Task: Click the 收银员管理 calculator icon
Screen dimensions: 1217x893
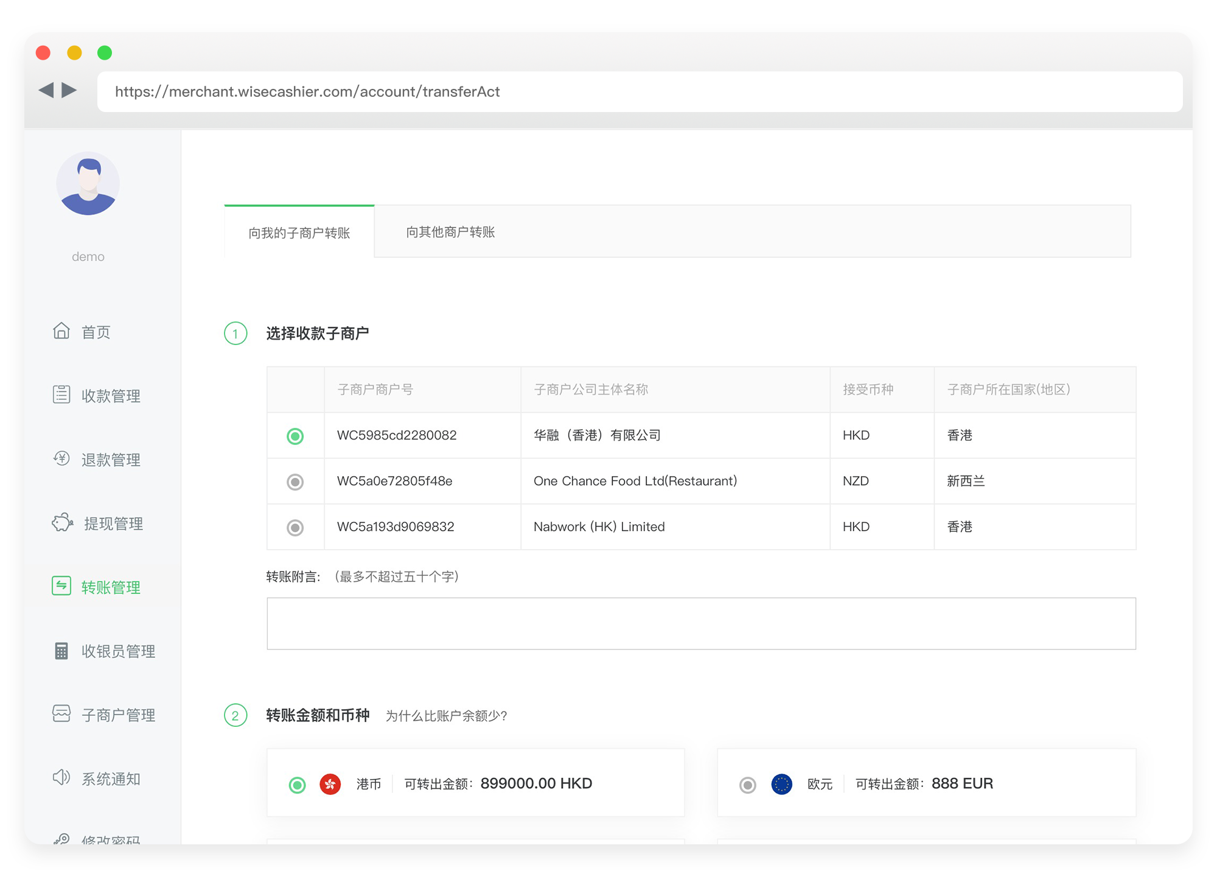Action: pos(61,650)
